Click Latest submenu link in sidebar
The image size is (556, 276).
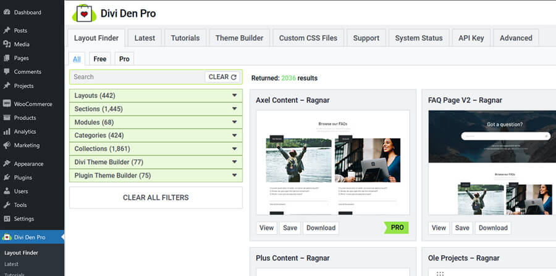(11, 264)
